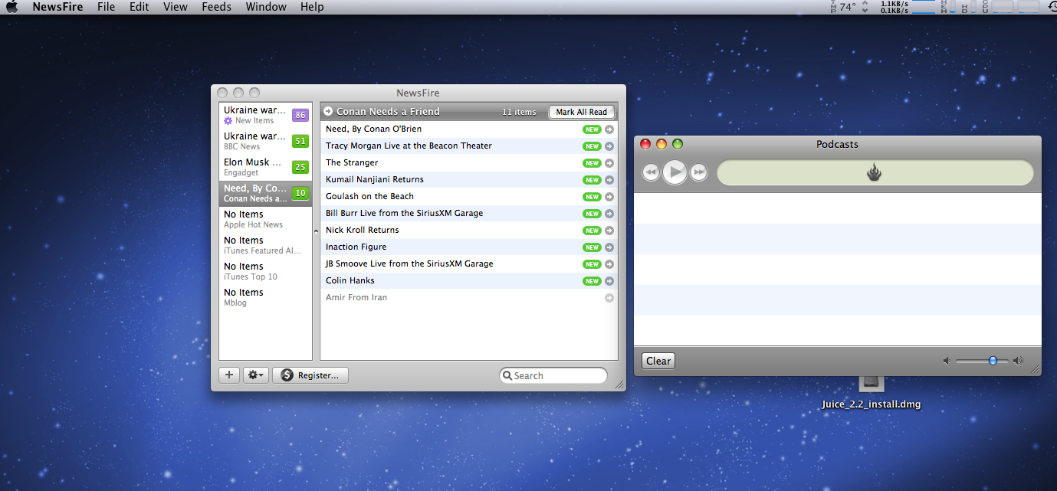Play the podcast with the play button
Viewport: 1057px width, 491px height.
[x=675, y=172]
